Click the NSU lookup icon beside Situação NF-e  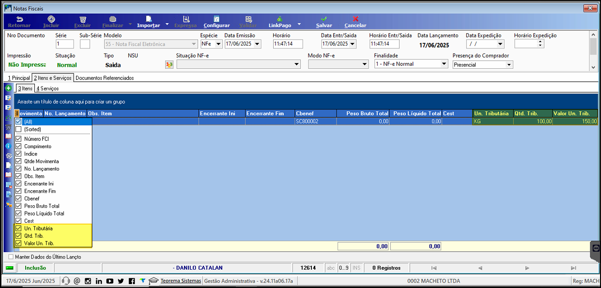click(169, 64)
